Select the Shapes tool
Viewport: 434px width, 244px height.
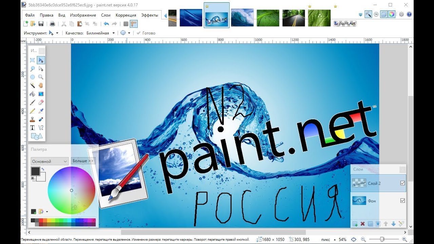(37, 136)
